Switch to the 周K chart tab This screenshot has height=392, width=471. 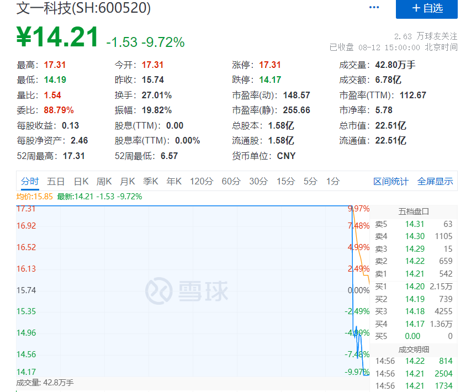(104, 181)
